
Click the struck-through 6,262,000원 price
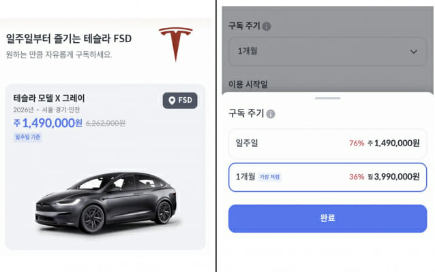click(105, 124)
